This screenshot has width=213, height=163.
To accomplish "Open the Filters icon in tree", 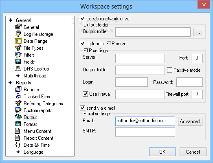I will (x=18, y=55).
